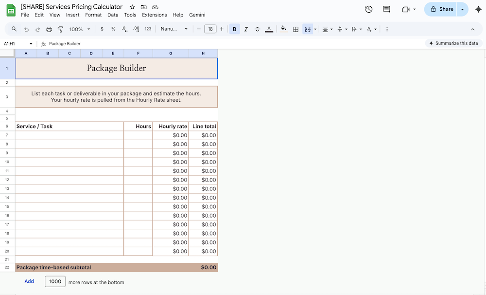Print the spreadsheet
Image resolution: width=486 pixels, height=295 pixels.
tap(49, 29)
